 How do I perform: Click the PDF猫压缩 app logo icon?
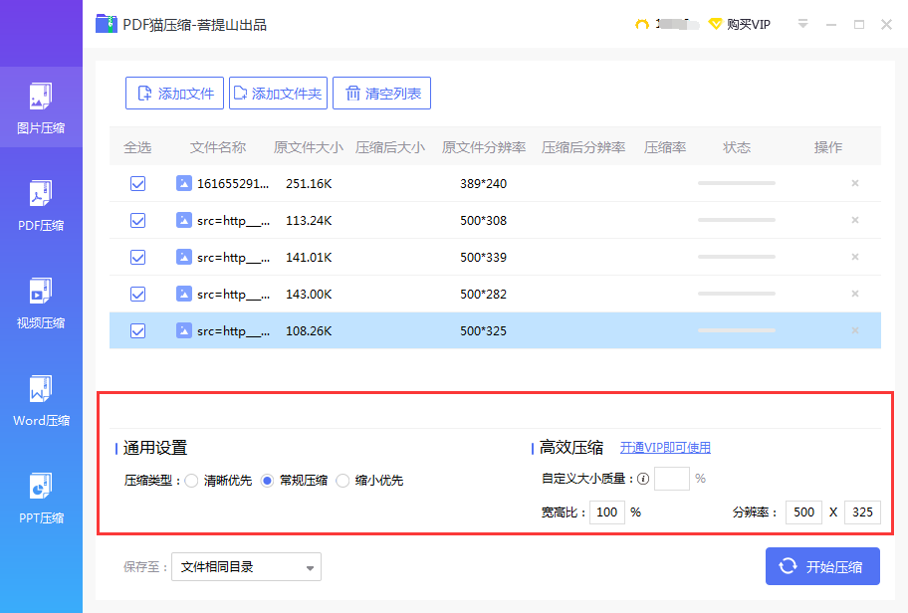click(x=106, y=24)
